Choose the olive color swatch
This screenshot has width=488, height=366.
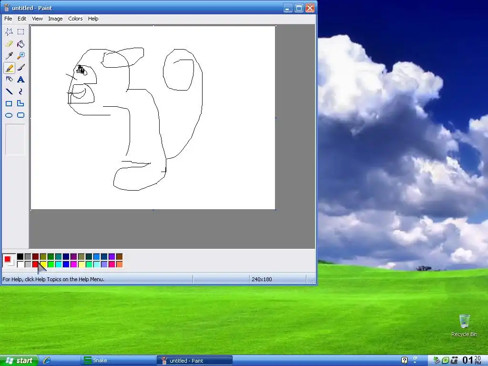[43, 257]
